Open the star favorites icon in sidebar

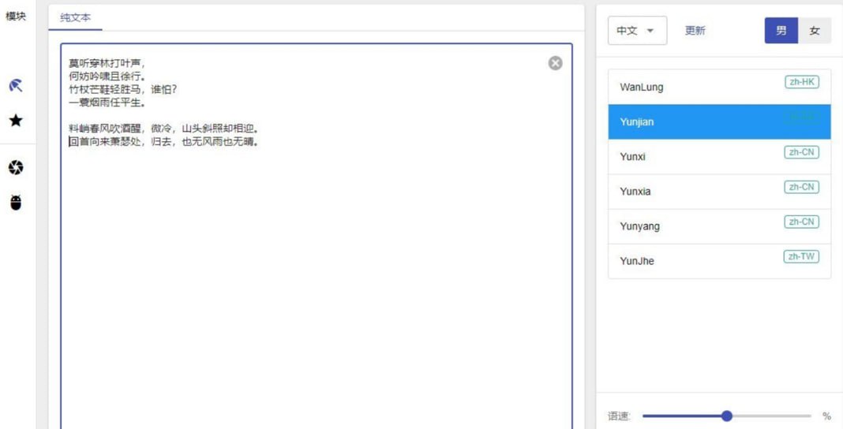point(16,121)
